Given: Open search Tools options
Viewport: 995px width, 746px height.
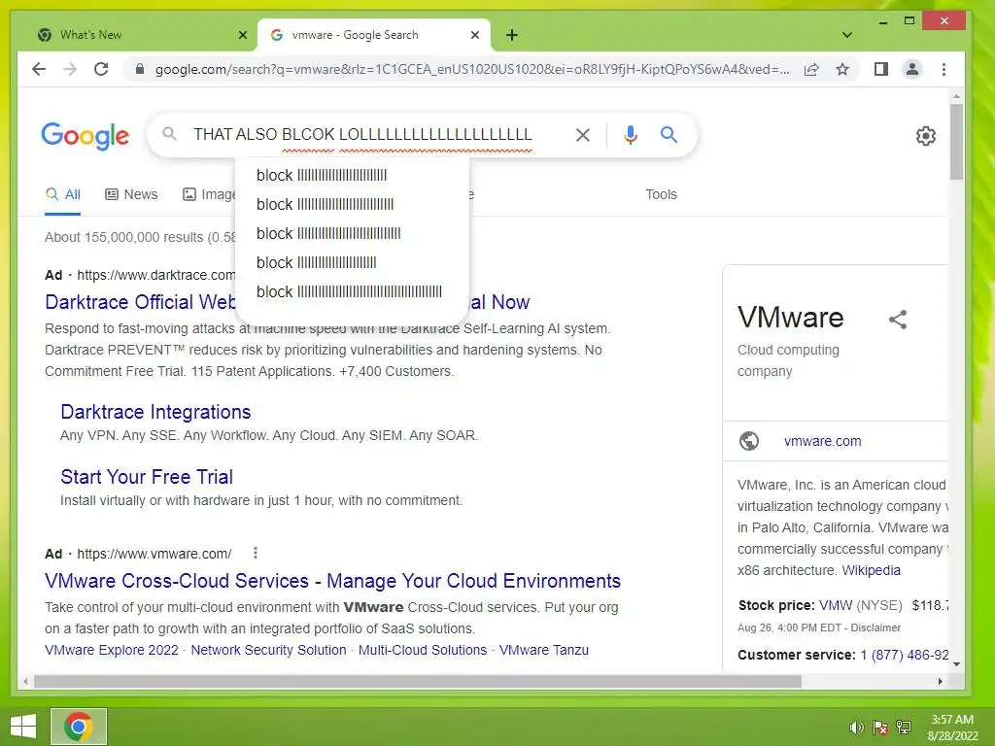Looking at the screenshot, I should click(661, 194).
